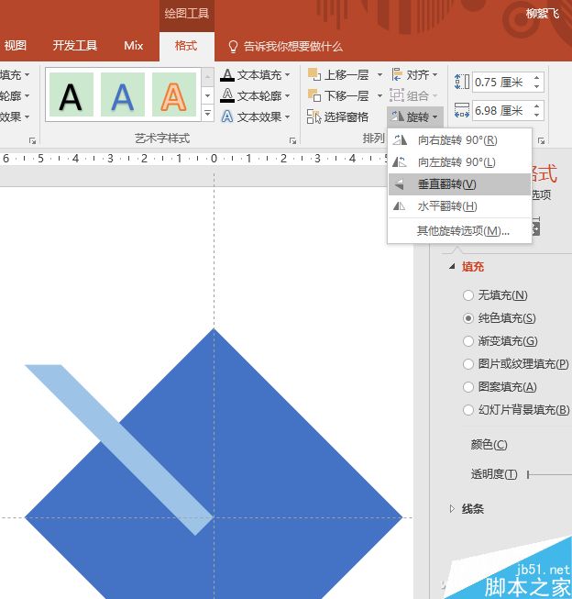Switch to the 开发工具 ribbon tab

(x=75, y=46)
